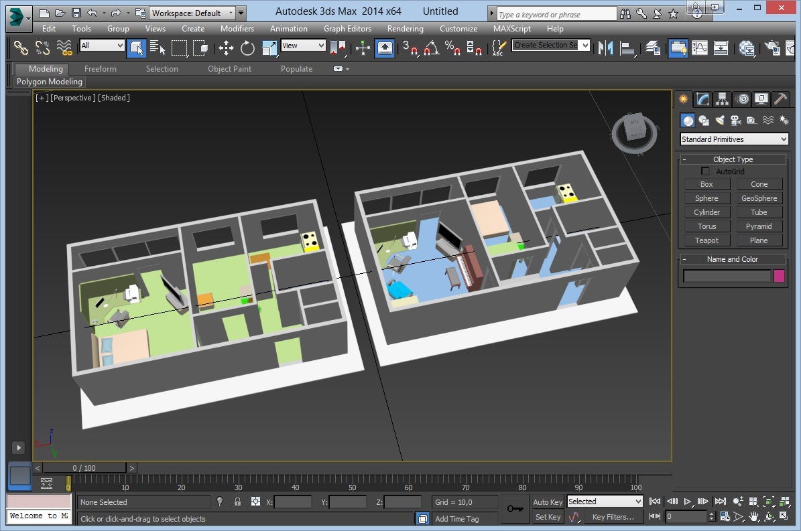
Task: Create a Teapot primitive
Action: [706, 240]
